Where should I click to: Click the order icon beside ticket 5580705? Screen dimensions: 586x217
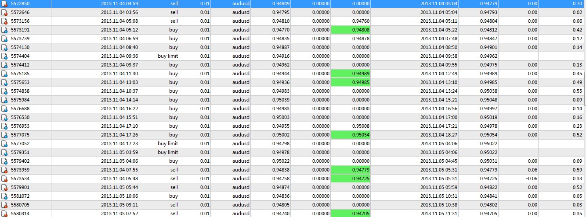(4, 205)
